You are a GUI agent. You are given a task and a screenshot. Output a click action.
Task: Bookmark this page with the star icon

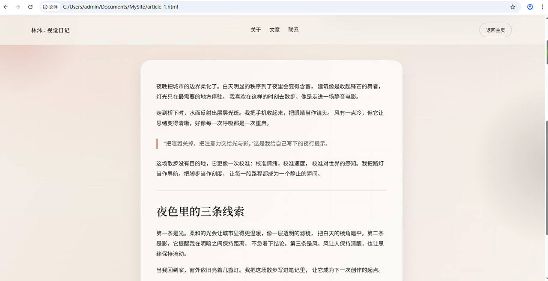point(513,7)
